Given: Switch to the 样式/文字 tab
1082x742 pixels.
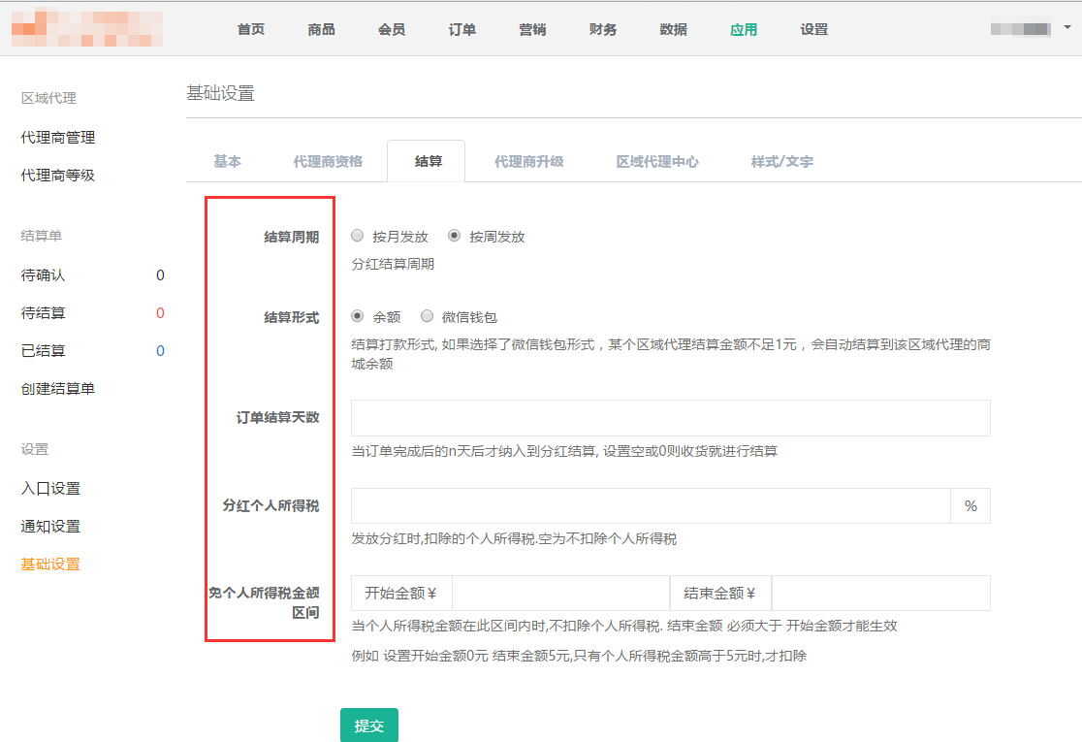Looking at the screenshot, I should [781, 161].
